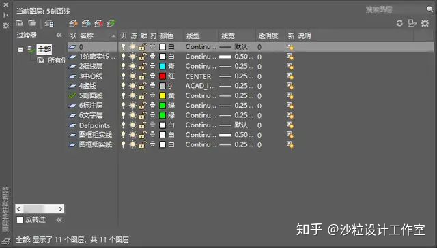Sort by the 透明度 column header
This screenshot has height=248, width=437.
coord(268,35)
